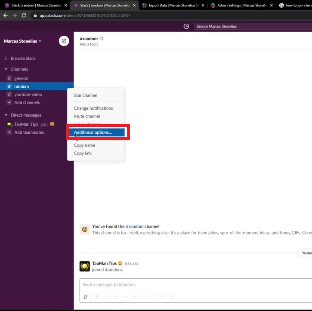Click the smiley icon in channel intro
Image resolution: width=312 pixels, height=311 pixels.
(85, 229)
